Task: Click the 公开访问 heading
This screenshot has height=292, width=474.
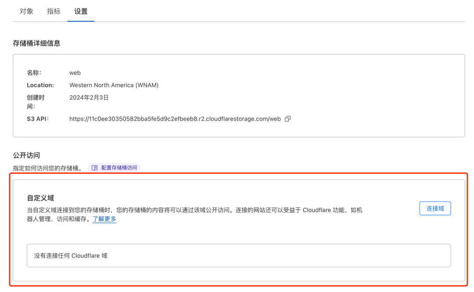Action: coord(26,155)
